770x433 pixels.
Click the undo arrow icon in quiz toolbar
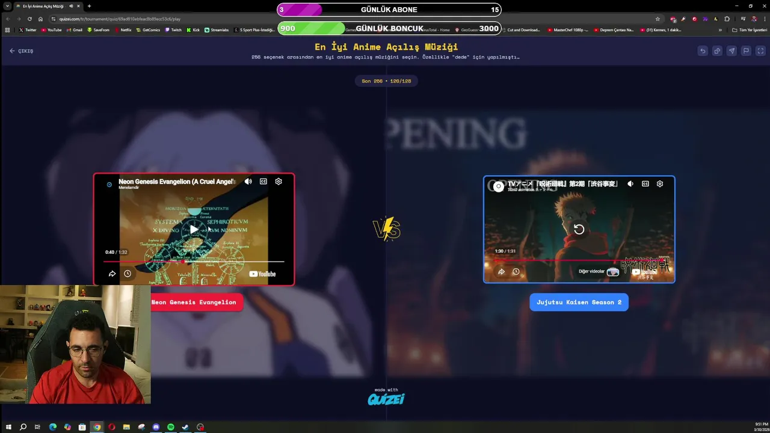(703, 51)
